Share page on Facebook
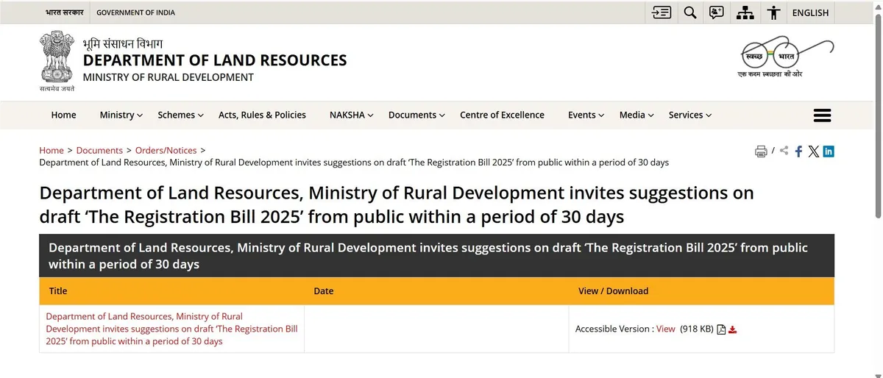The height and width of the screenshot is (378, 883). 798,151
